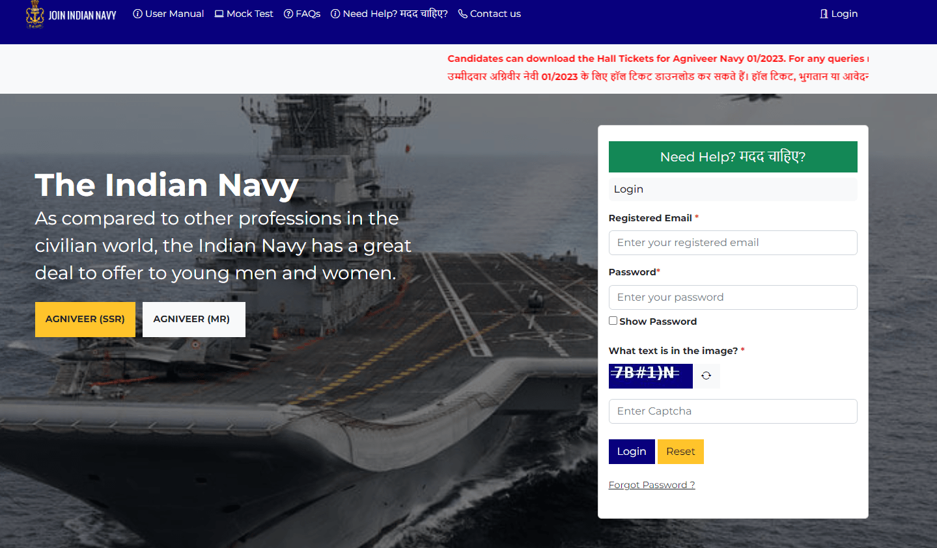The image size is (937, 548).
Task: Enable the Show Password checkbox
Action: click(x=613, y=321)
